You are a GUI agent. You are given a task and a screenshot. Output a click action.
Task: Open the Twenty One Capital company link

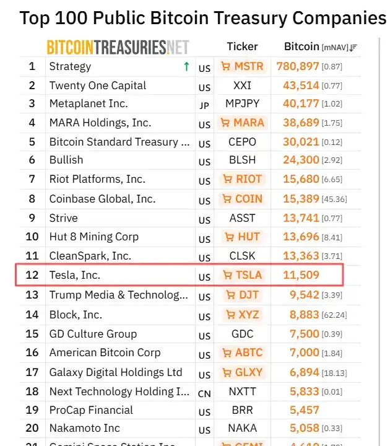point(98,85)
